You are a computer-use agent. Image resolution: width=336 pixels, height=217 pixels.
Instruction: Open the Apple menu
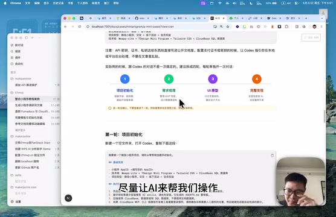tap(5, 3)
